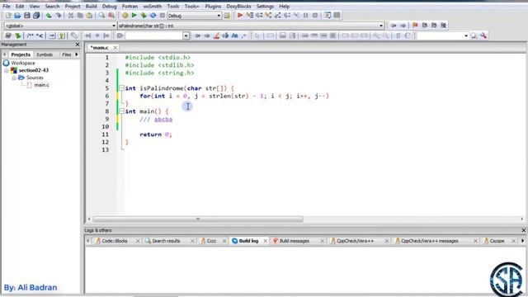Run the program with the green play icon
Screen dimensions: 528x297
(134, 16)
